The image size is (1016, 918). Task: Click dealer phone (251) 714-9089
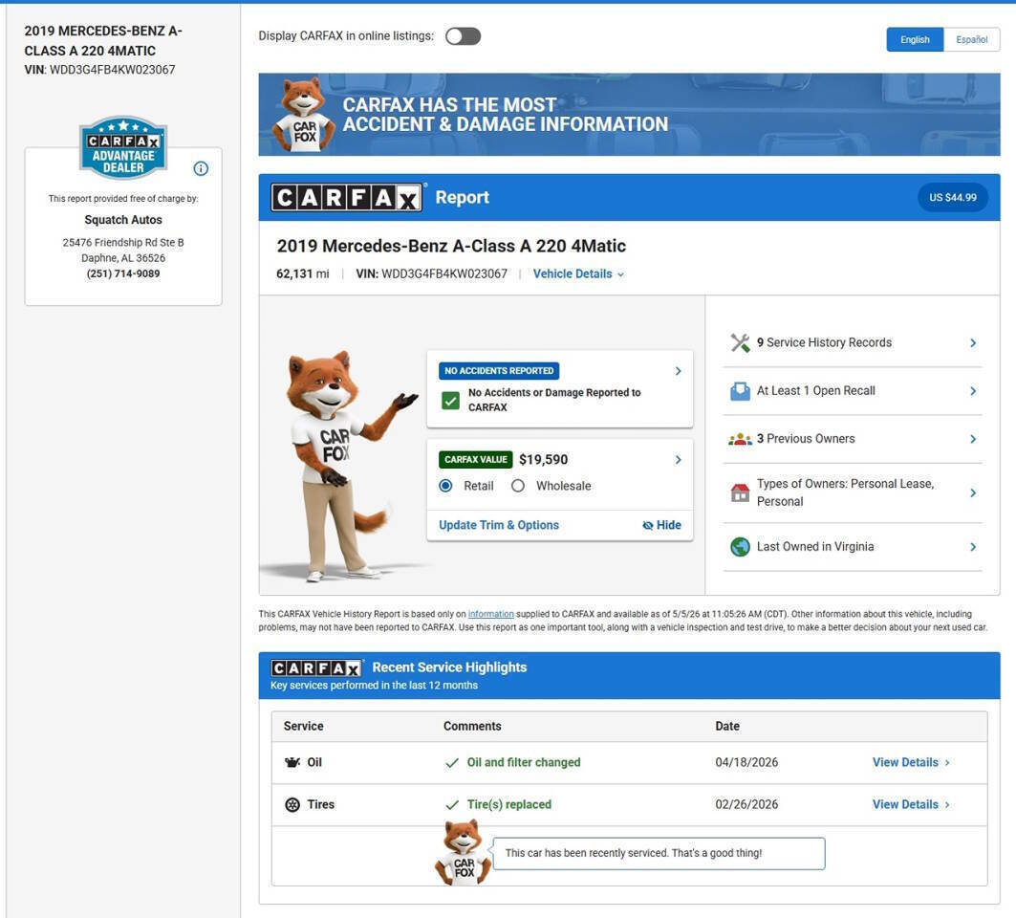(x=123, y=273)
